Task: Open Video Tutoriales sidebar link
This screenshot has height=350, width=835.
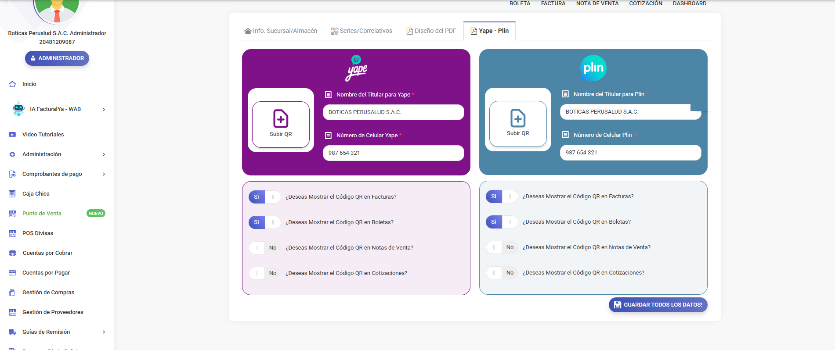Action: pos(43,135)
